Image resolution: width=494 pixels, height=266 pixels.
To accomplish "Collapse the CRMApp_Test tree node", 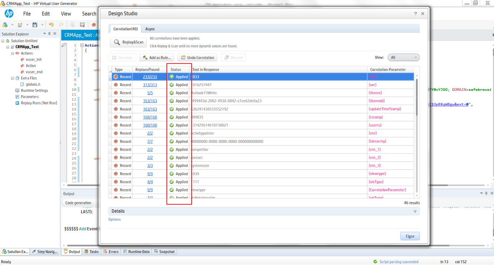I will tap(7, 47).
